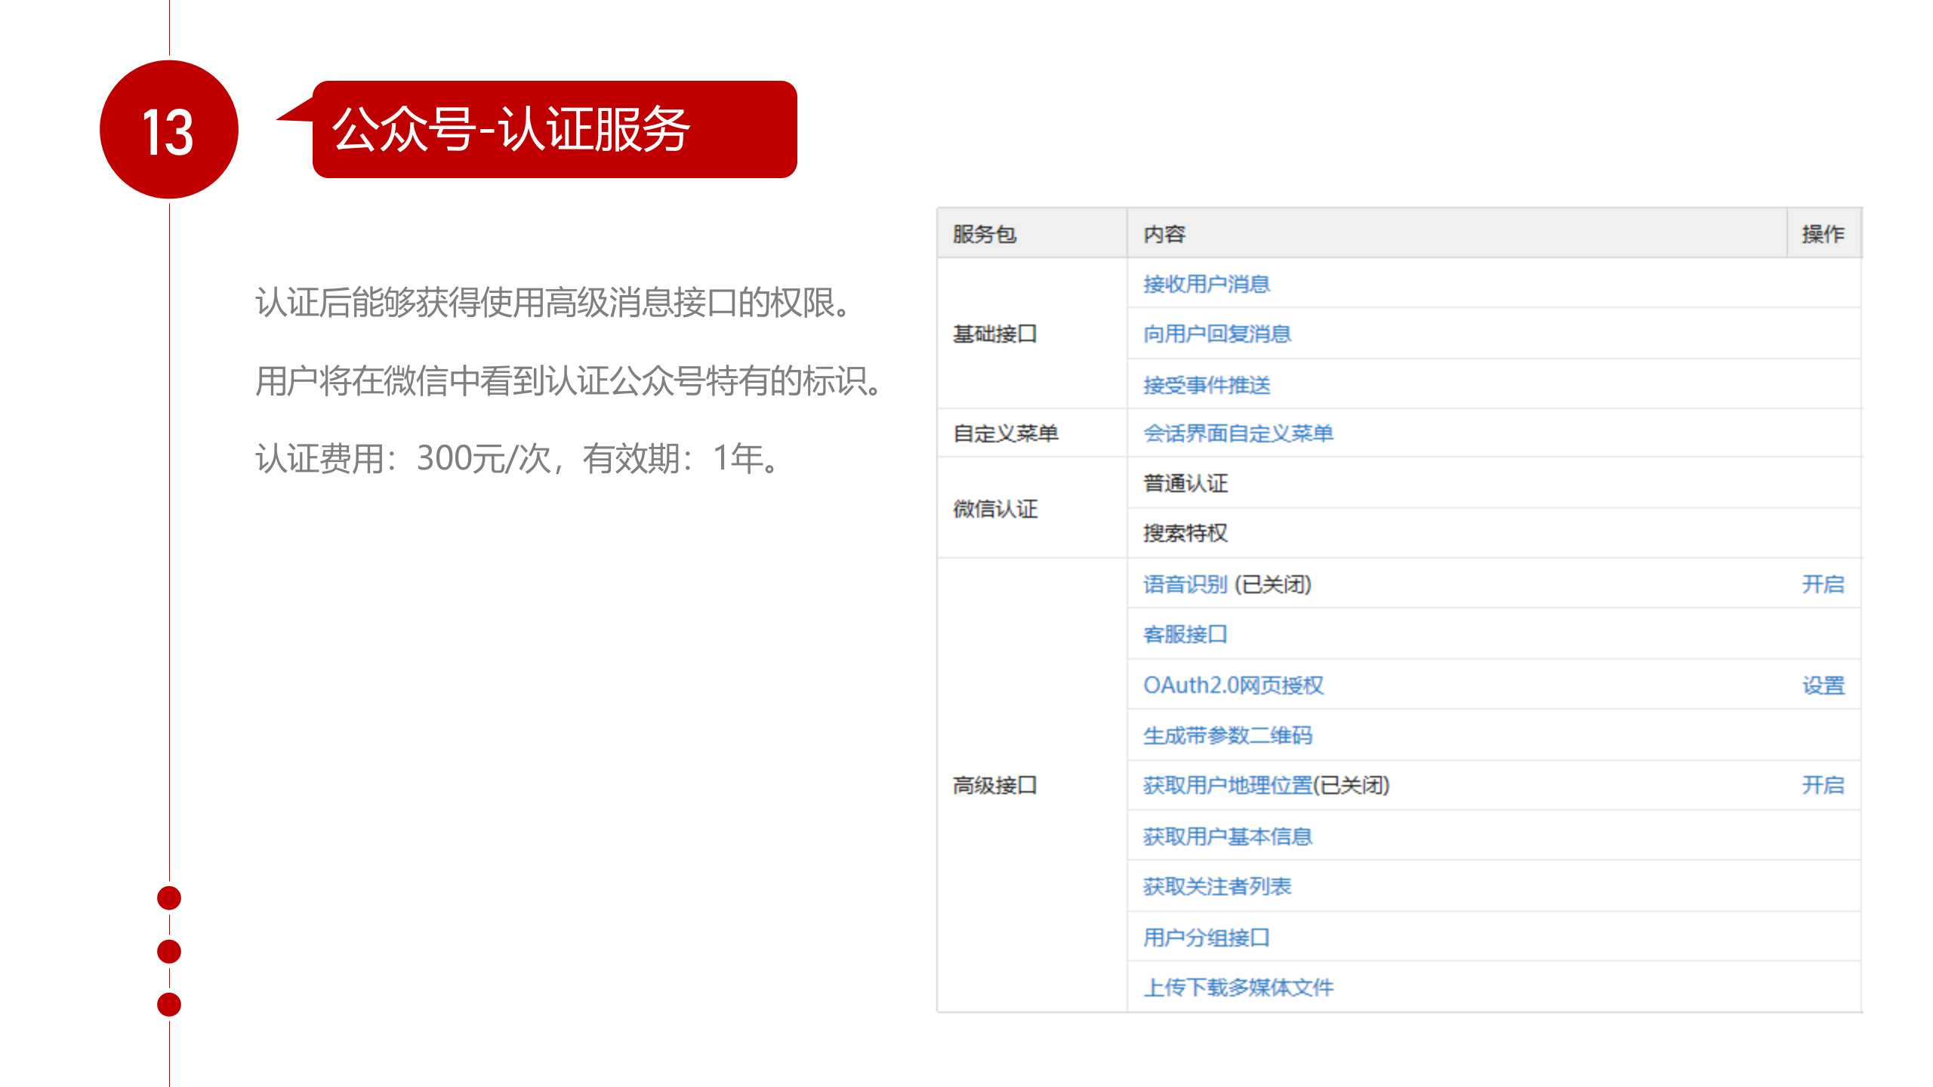1933x1087 pixels.
Task: Click the red slide number badge 13
Action: click(x=170, y=133)
